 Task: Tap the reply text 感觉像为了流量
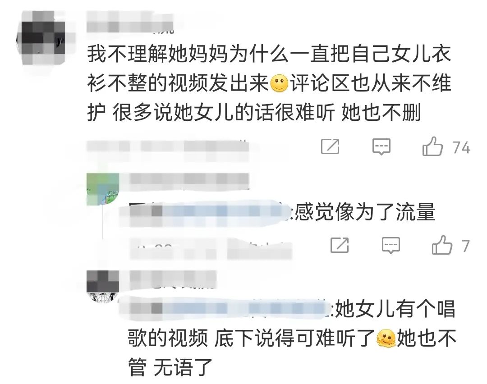coord(365,212)
